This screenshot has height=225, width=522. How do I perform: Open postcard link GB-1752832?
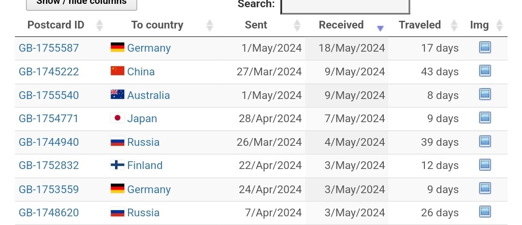pos(49,166)
